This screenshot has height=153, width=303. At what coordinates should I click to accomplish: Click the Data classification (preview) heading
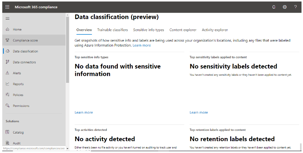[x=116, y=17]
